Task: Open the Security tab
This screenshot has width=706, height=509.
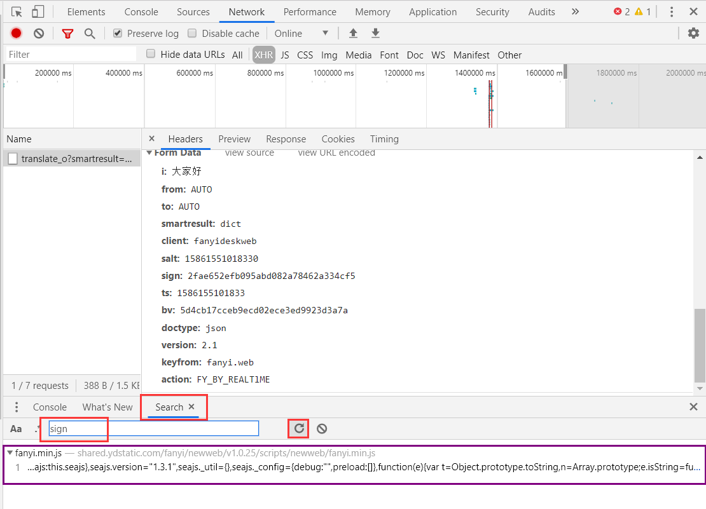Action: coord(492,12)
